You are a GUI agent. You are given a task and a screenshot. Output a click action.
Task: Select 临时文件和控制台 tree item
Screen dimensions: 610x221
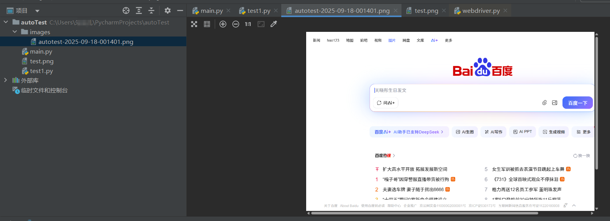click(44, 90)
